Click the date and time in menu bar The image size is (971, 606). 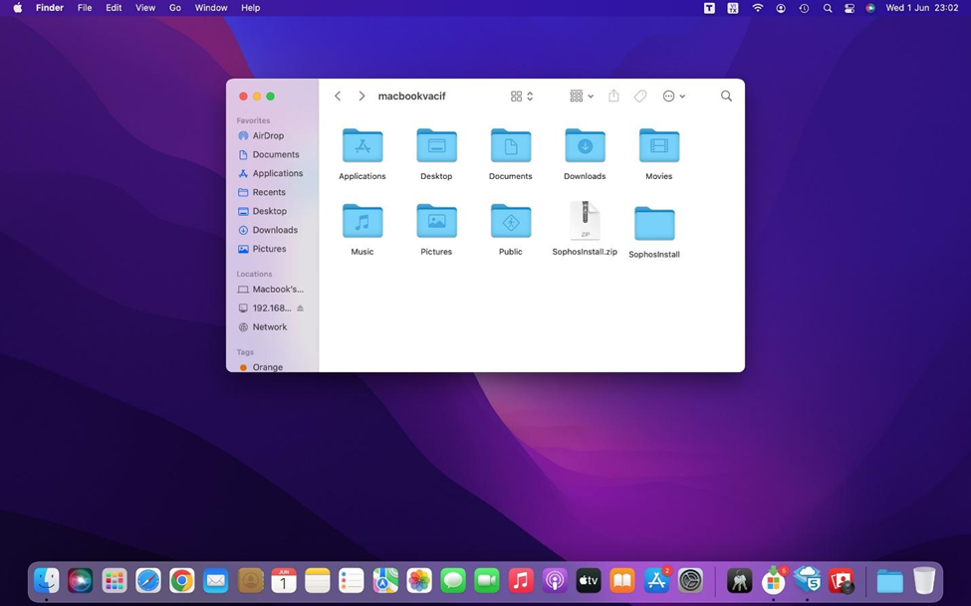(922, 8)
